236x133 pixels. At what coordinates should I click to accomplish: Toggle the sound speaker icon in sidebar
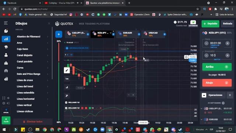8,103
